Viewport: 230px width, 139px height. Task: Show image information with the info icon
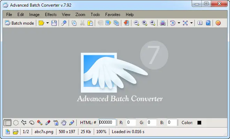pyautogui.click(x=200, y=23)
